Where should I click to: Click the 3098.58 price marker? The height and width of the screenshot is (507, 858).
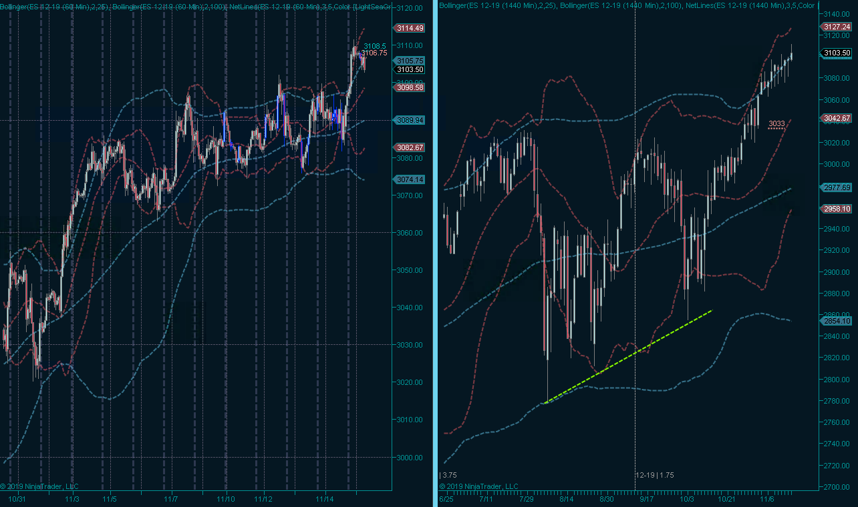pos(410,87)
